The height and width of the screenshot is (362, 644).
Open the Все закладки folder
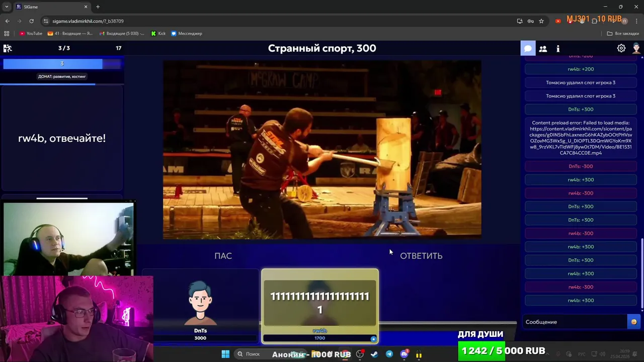(623, 33)
